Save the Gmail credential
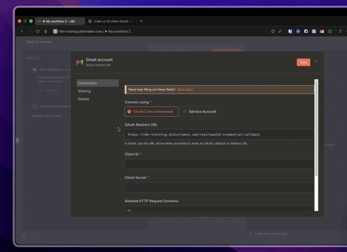The height and width of the screenshot is (252, 347). (x=303, y=62)
